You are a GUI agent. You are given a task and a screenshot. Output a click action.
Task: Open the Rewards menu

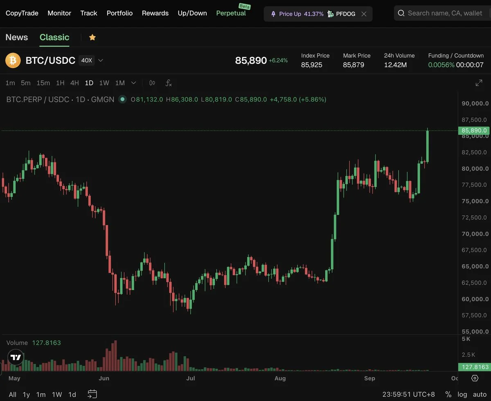[155, 13]
